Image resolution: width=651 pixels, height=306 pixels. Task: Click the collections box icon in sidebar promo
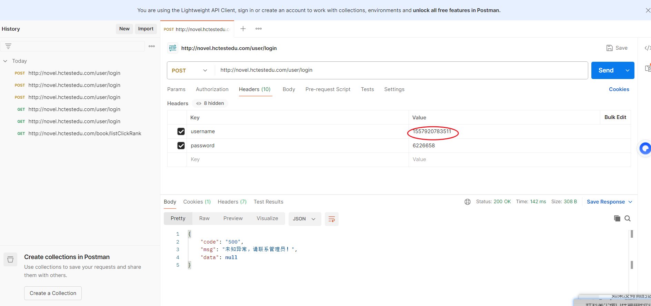pos(10,259)
